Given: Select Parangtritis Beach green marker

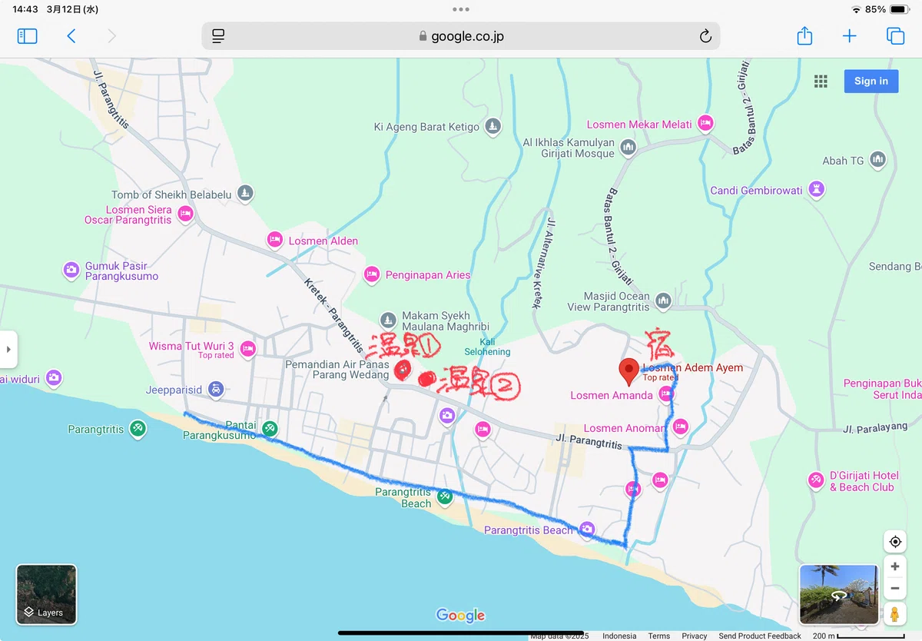Looking at the screenshot, I should 444,497.
